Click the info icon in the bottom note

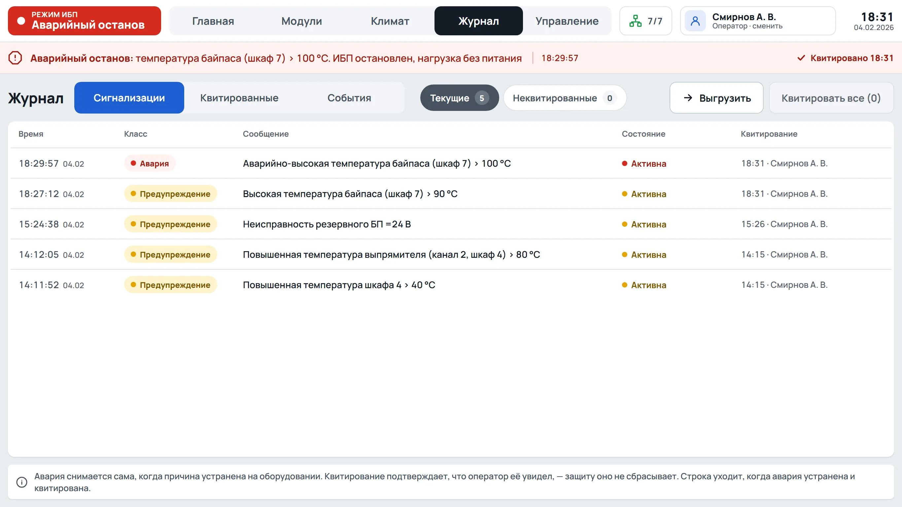[22, 482]
